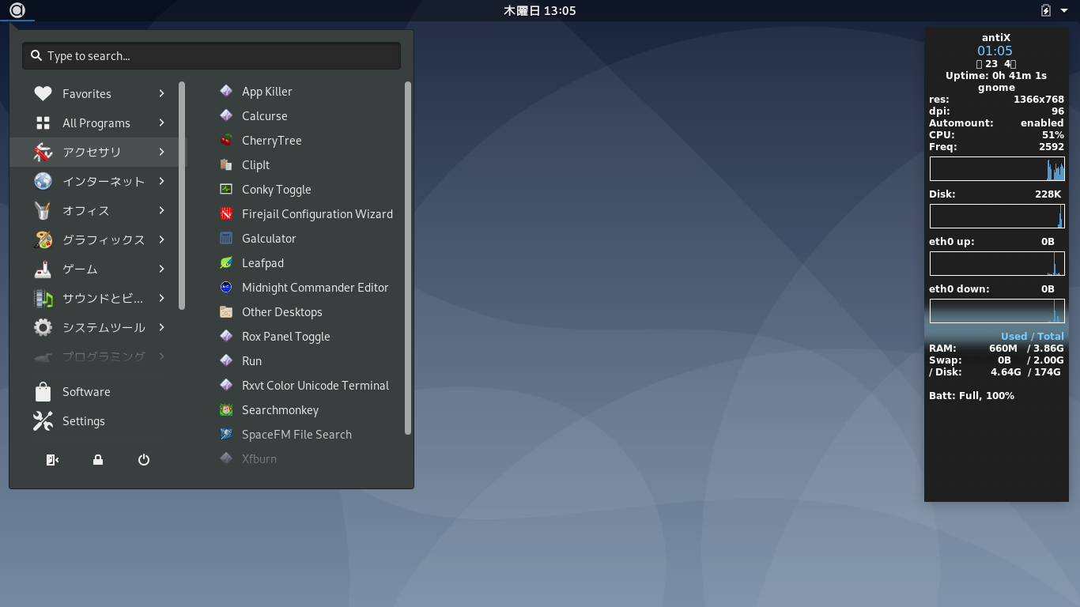Click the Uptime: 0h 41m 1s text
The image size is (1080, 607).
(x=996, y=76)
